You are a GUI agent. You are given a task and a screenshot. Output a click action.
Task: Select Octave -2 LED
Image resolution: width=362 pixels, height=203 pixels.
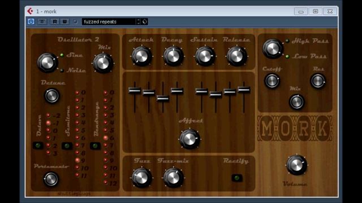click(48, 115)
